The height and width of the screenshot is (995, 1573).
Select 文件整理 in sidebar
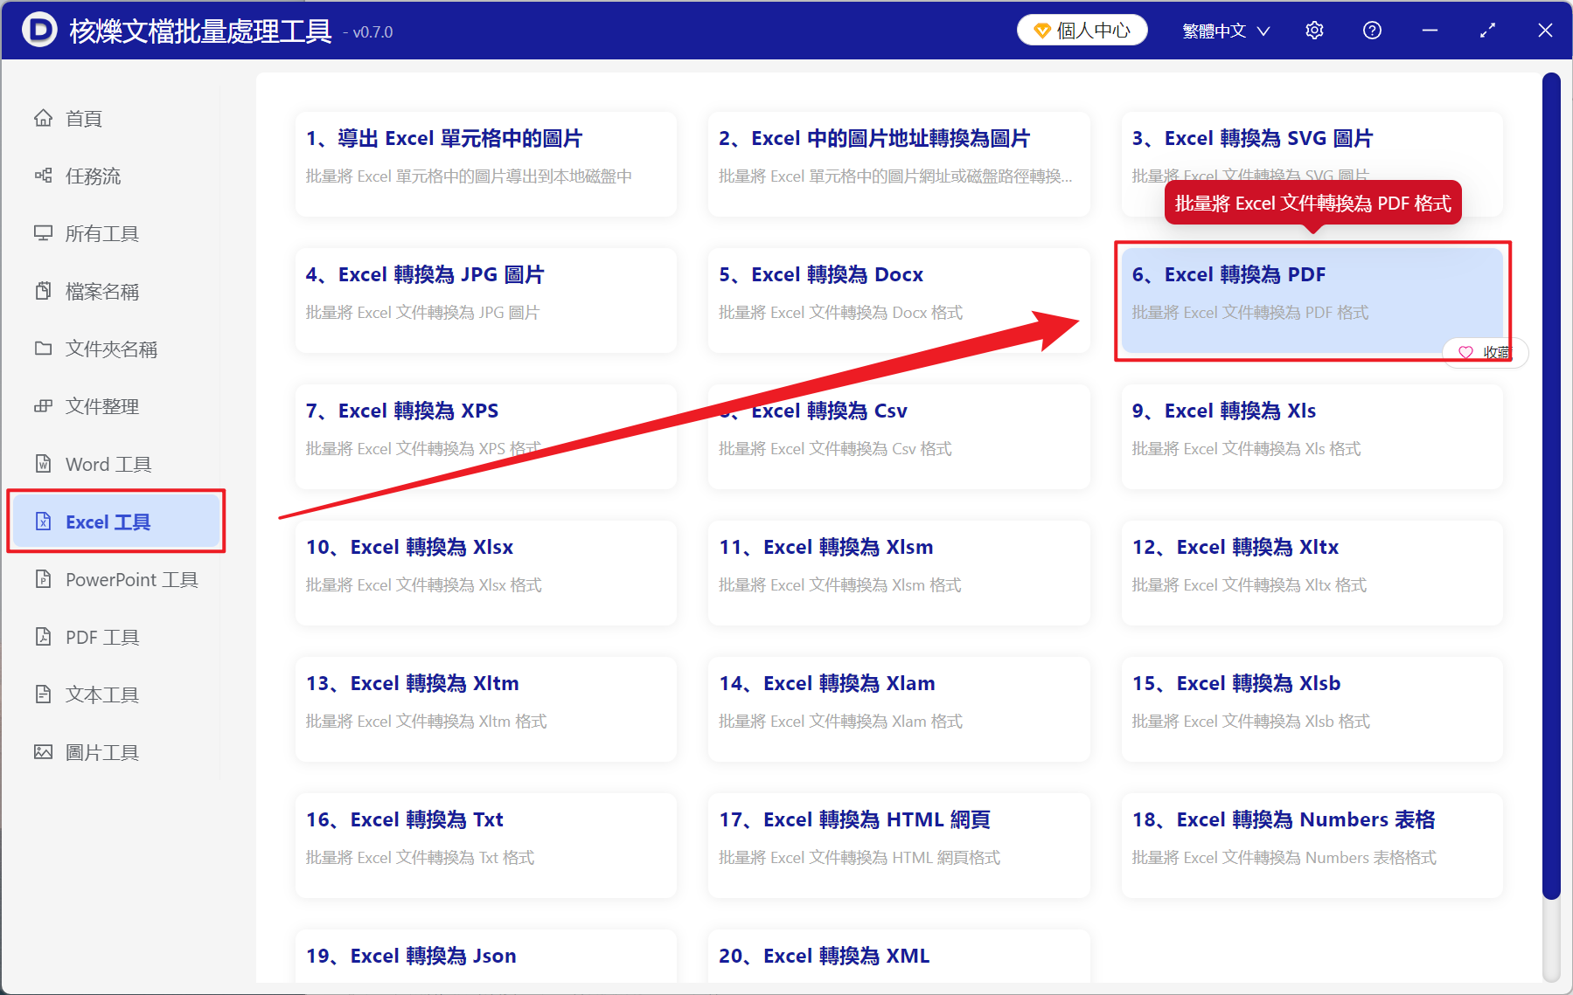(x=115, y=406)
